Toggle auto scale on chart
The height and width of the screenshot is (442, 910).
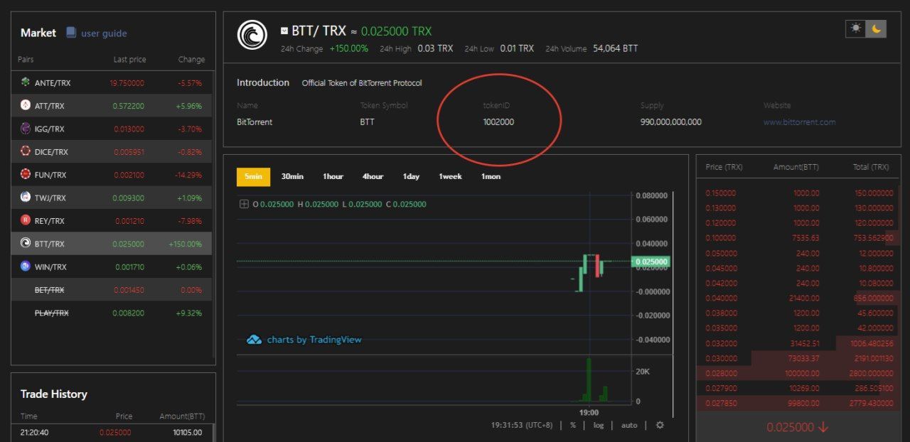(629, 425)
